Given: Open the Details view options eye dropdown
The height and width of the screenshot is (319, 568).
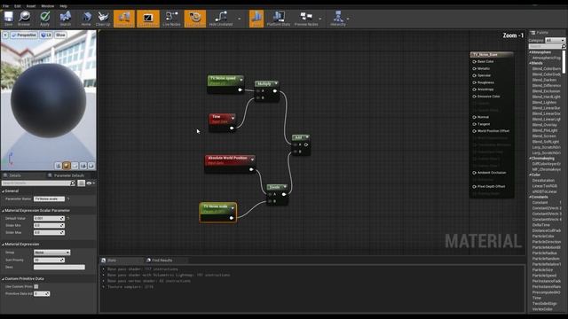Looking at the screenshot, I should click(x=91, y=183).
